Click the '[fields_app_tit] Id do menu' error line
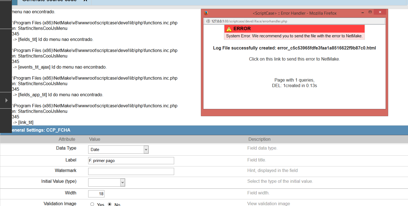 58,95
